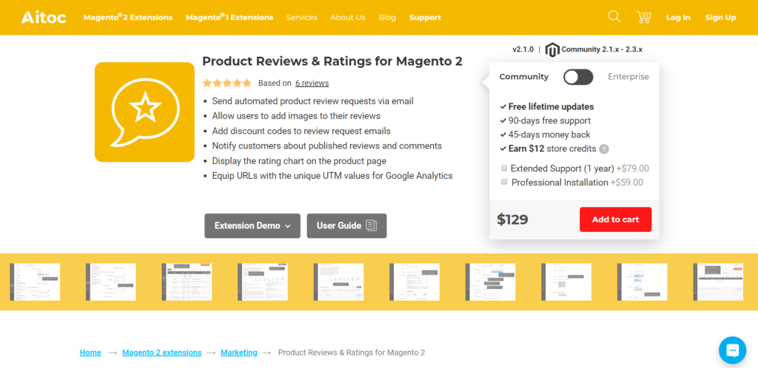Open Magento 2 Extensions menu
The width and height of the screenshot is (758, 368).
128,18
